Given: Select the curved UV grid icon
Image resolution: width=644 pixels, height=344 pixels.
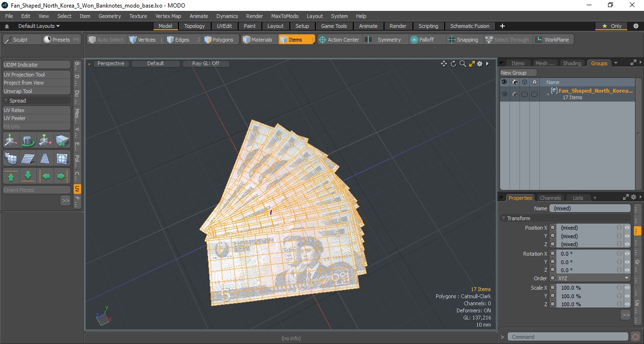Looking at the screenshot, I should [11, 158].
